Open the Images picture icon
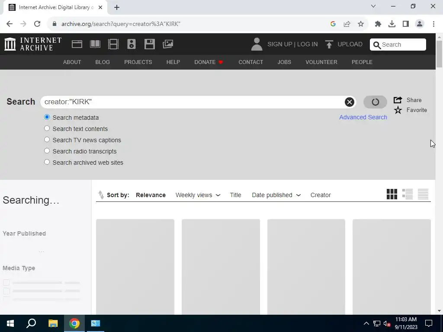Image resolution: width=443 pixels, height=332 pixels. click(x=168, y=44)
